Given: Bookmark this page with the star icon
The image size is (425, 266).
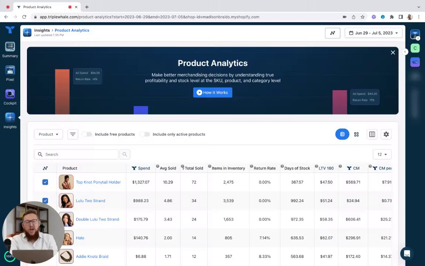Looking at the screenshot, I should coord(362,17).
